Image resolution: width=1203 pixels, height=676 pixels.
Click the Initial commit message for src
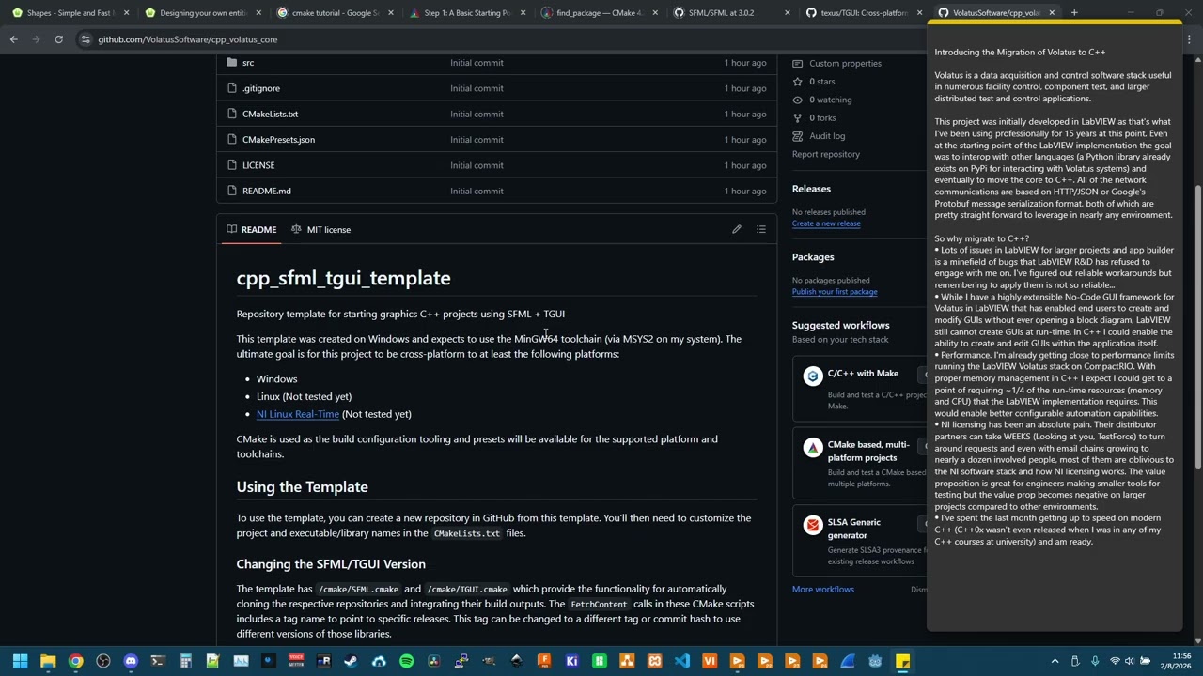tap(477, 63)
